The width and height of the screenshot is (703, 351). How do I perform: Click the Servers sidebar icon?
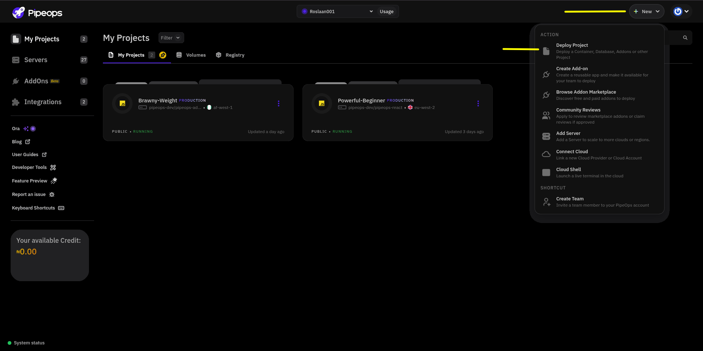16,60
